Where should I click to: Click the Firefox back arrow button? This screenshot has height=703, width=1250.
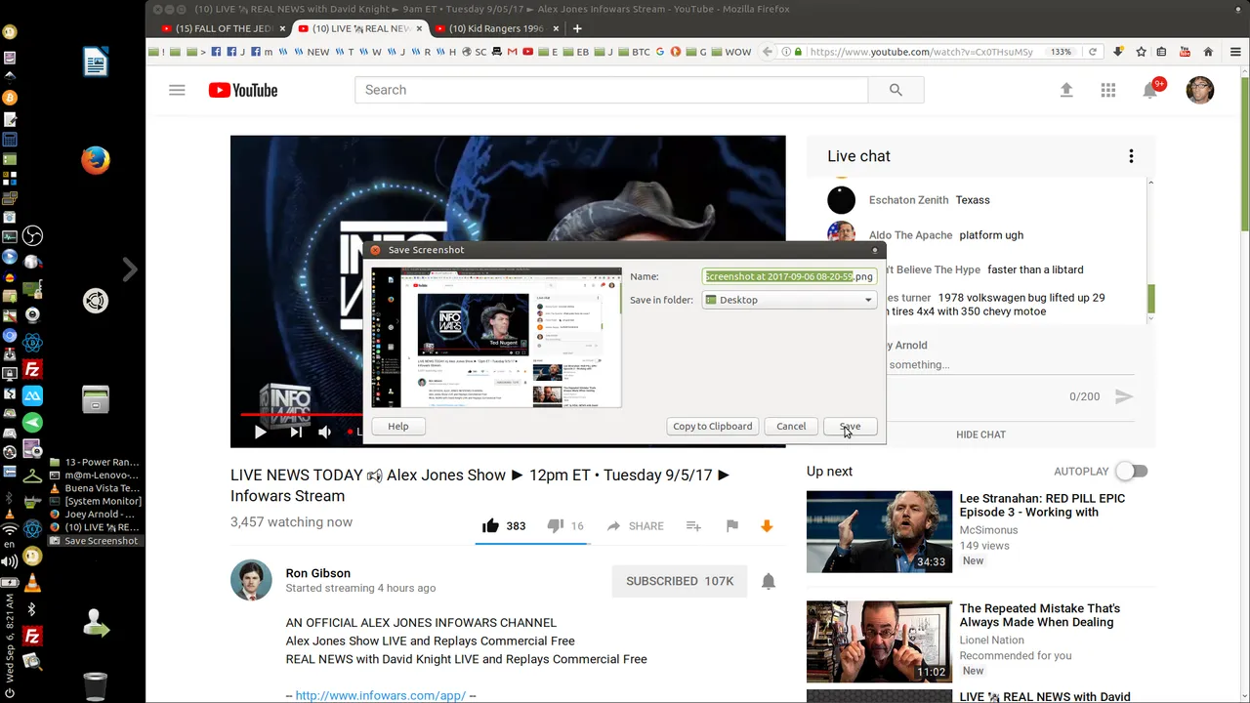coord(768,52)
